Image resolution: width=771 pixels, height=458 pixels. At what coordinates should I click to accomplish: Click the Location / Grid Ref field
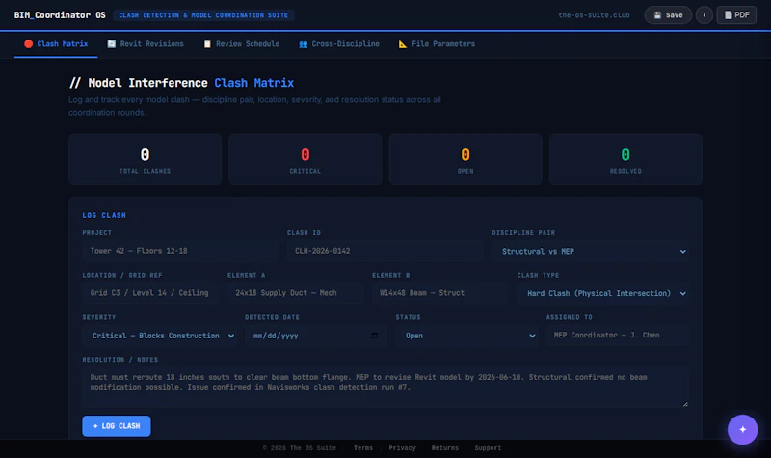coord(150,293)
